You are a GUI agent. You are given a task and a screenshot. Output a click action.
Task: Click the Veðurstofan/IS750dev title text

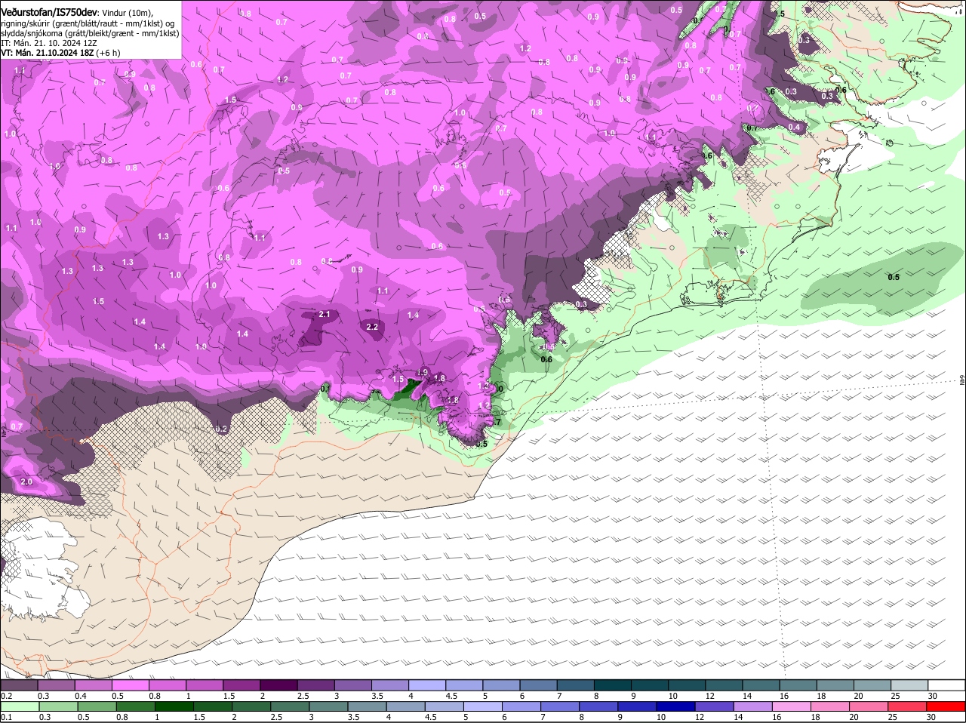coord(49,13)
